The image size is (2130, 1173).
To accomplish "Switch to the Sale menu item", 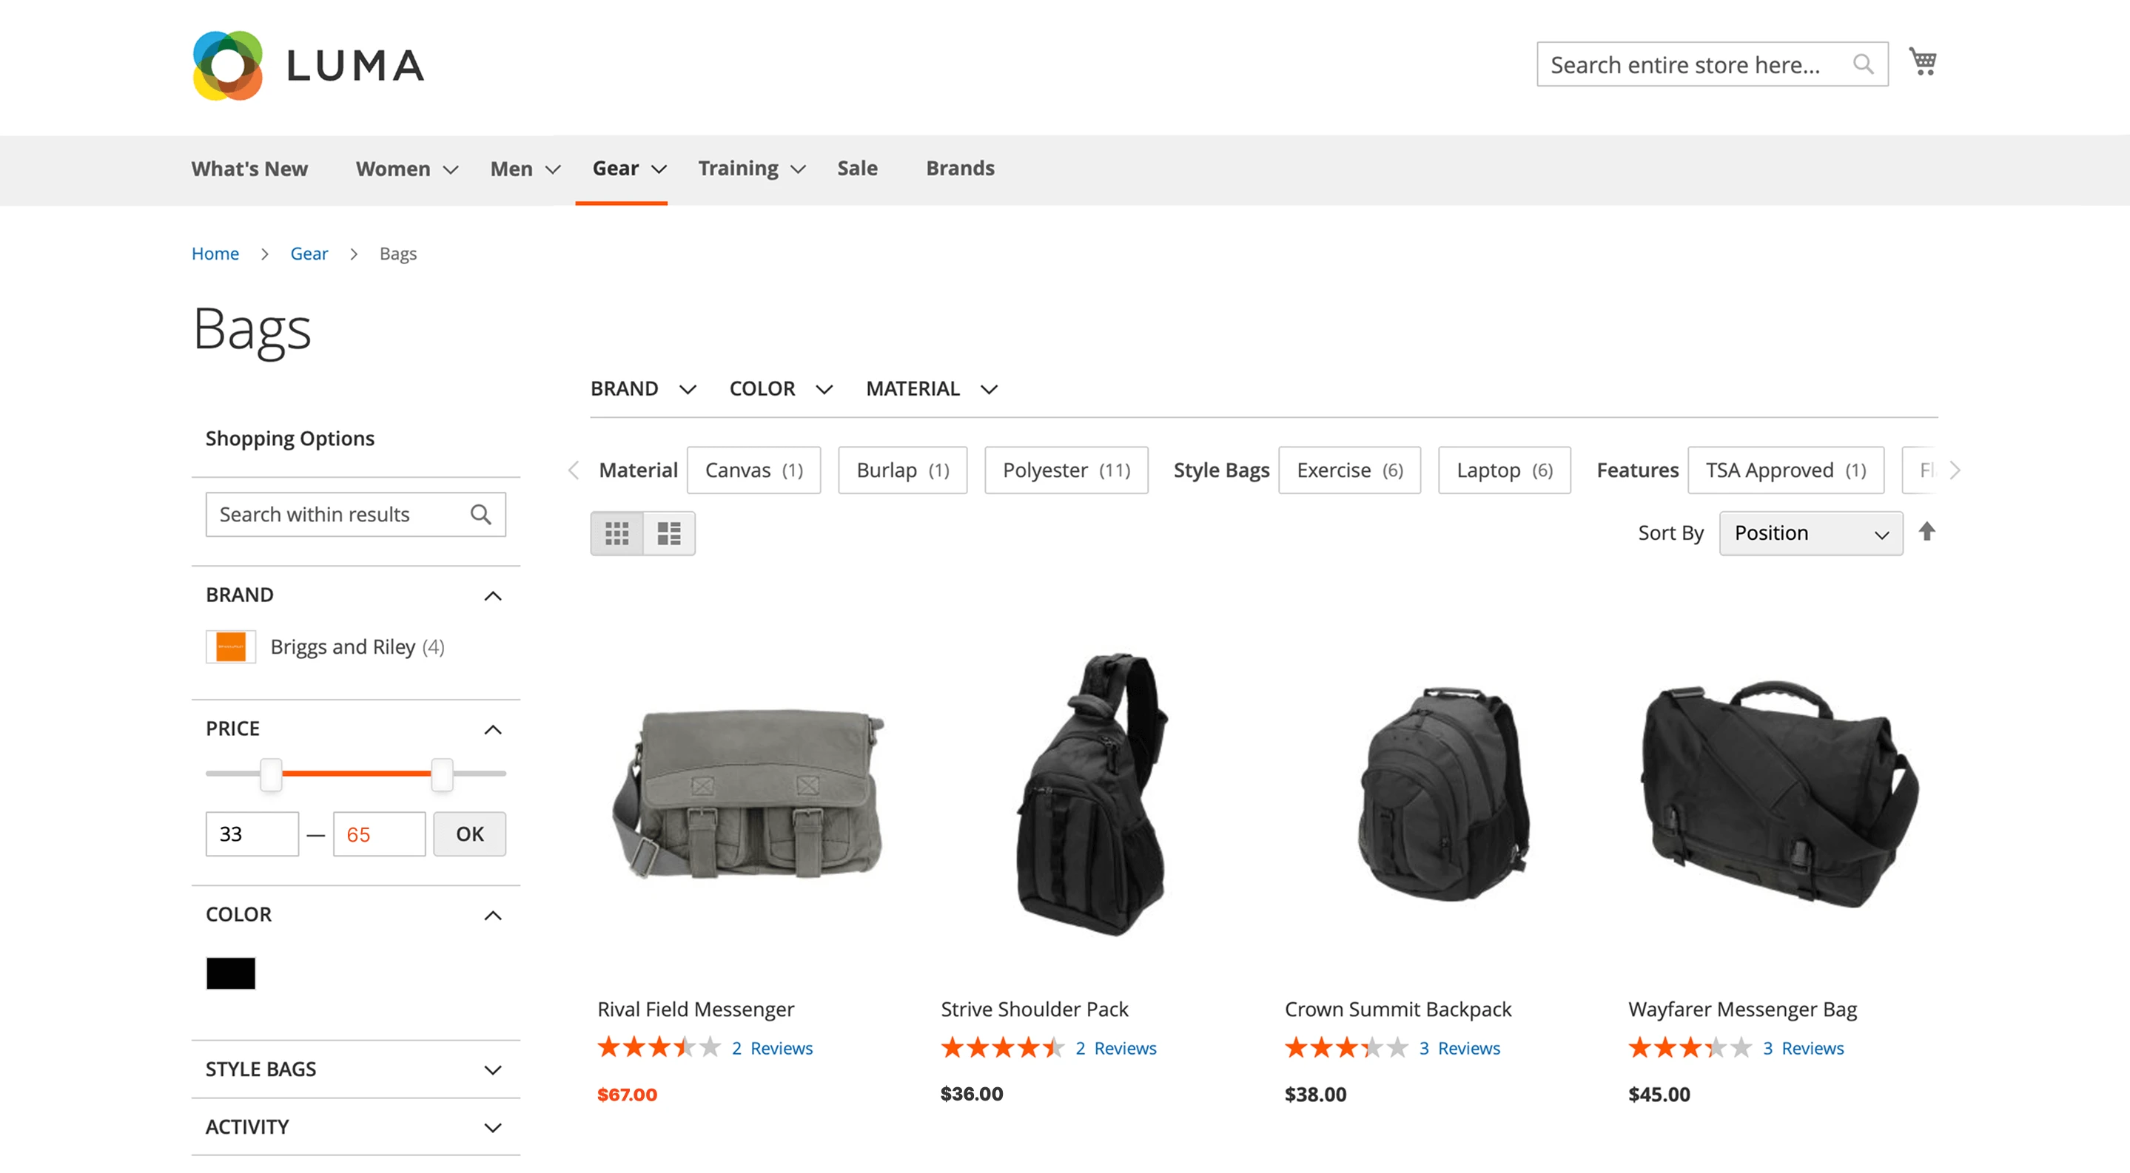I will click(858, 168).
